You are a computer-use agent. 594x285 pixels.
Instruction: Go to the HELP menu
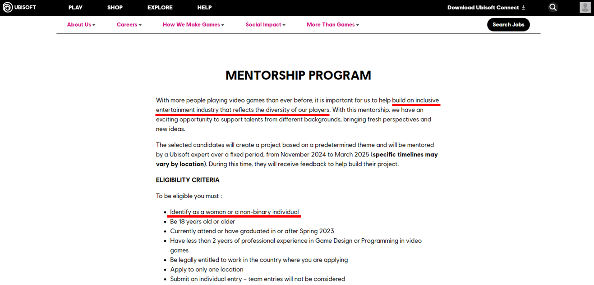(x=204, y=7)
